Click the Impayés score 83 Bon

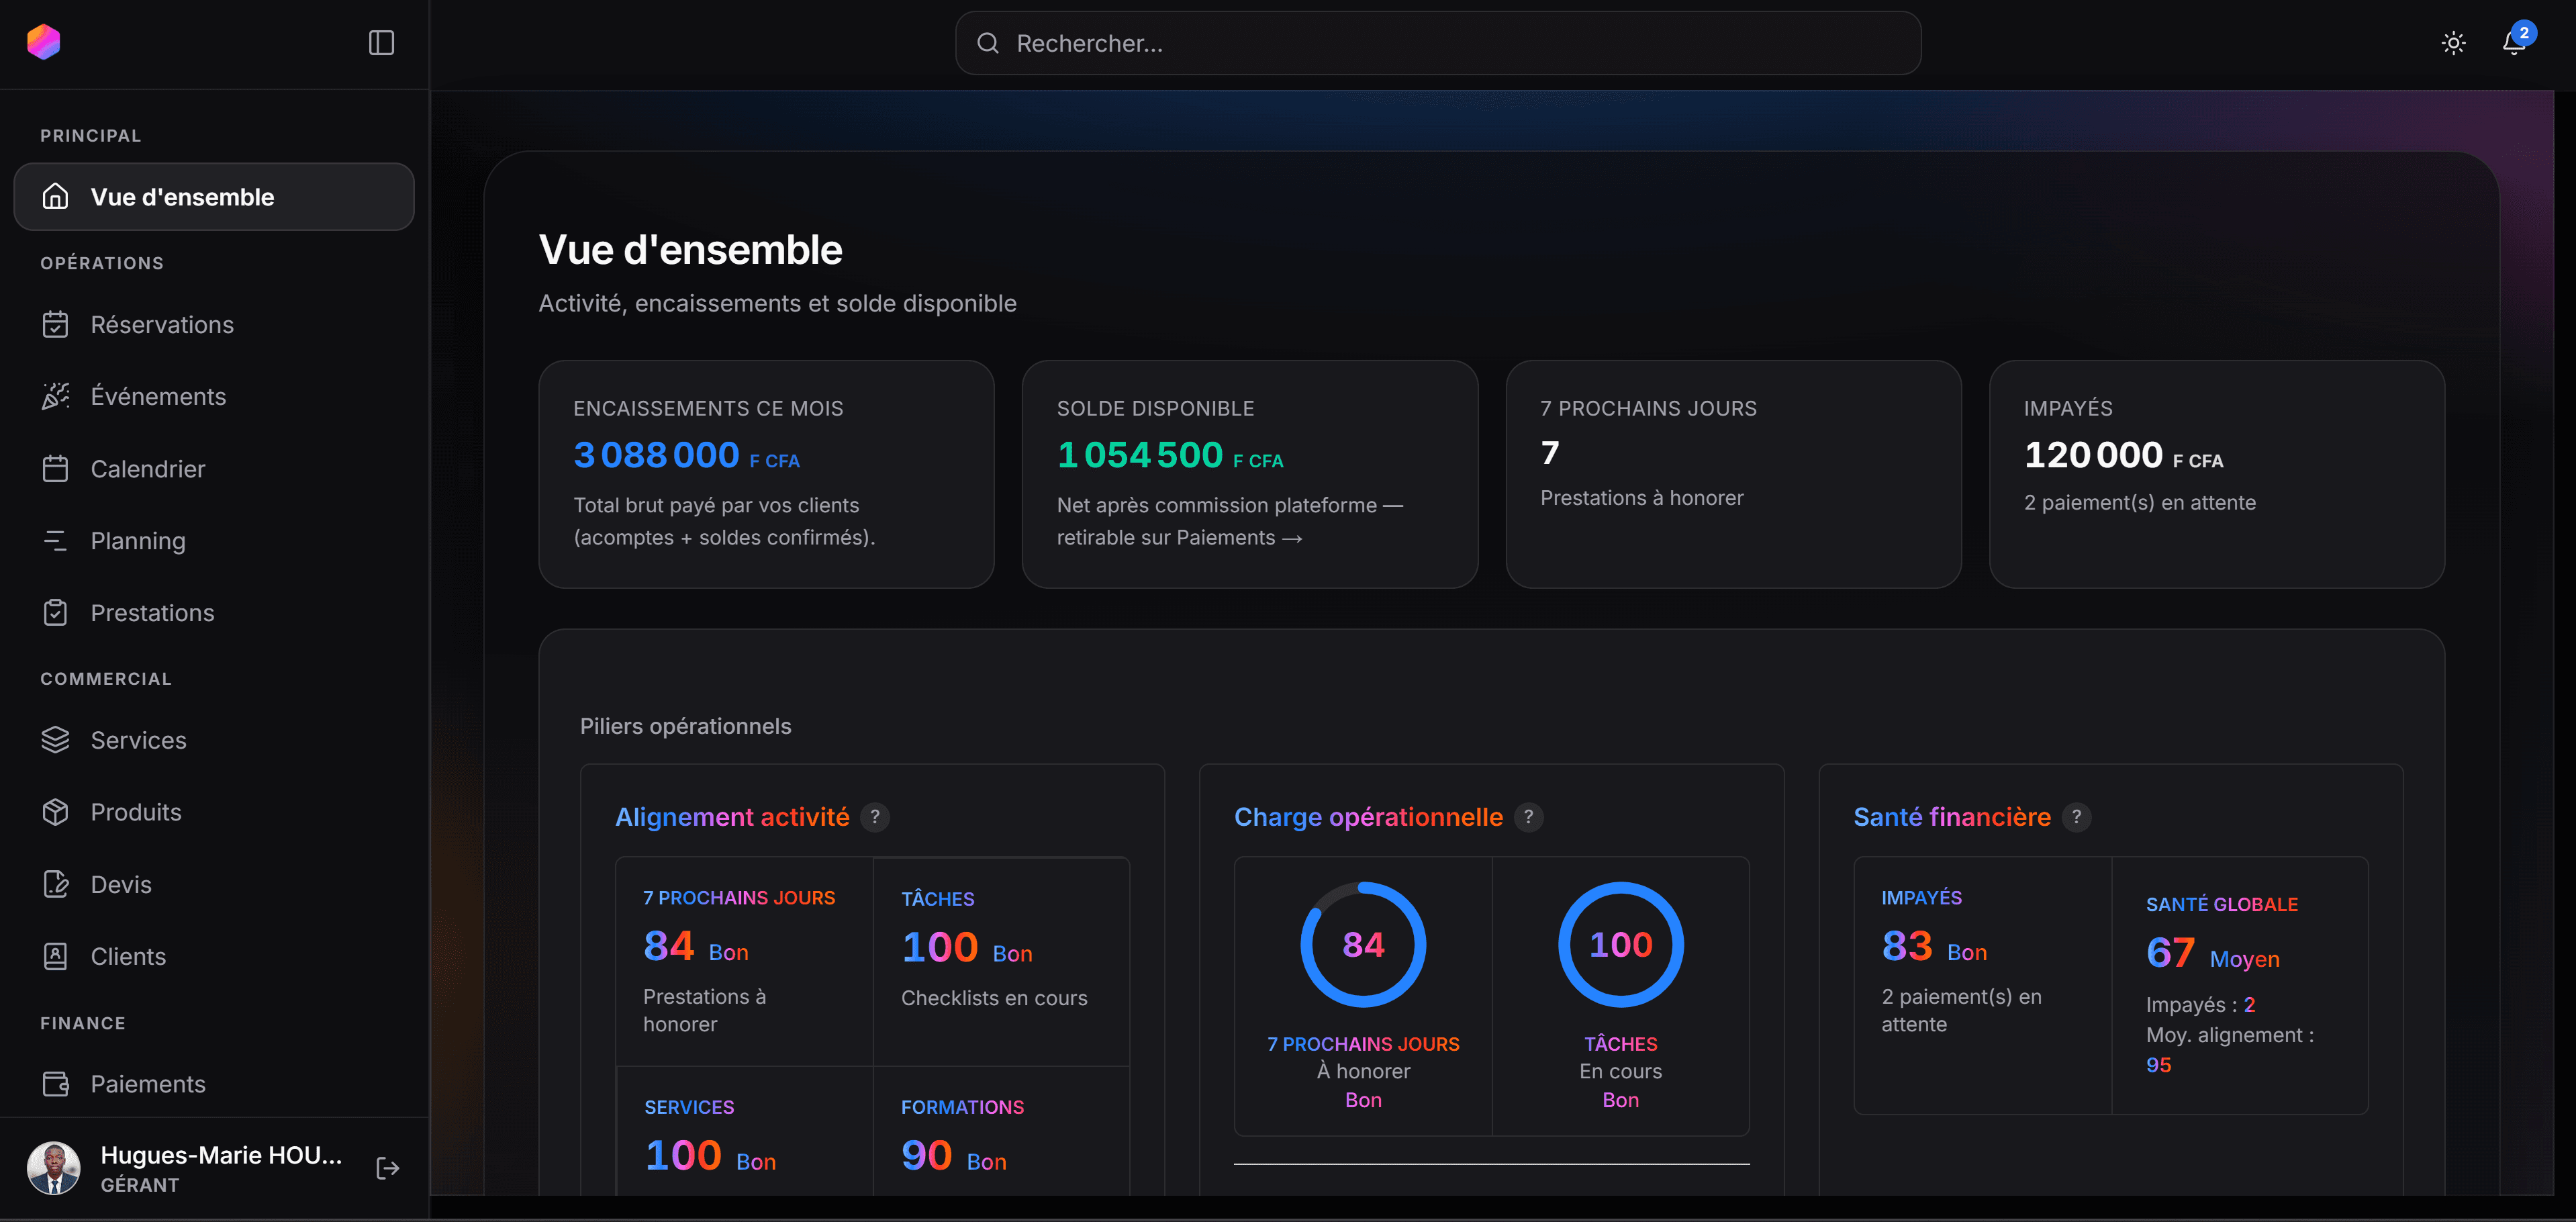click(1934, 946)
